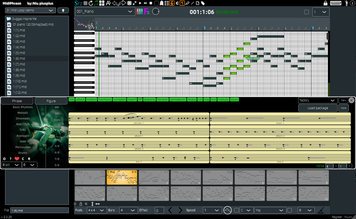Click the keyboard icon at top right
356x219 pixels.
pyautogui.click(x=336, y=3)
